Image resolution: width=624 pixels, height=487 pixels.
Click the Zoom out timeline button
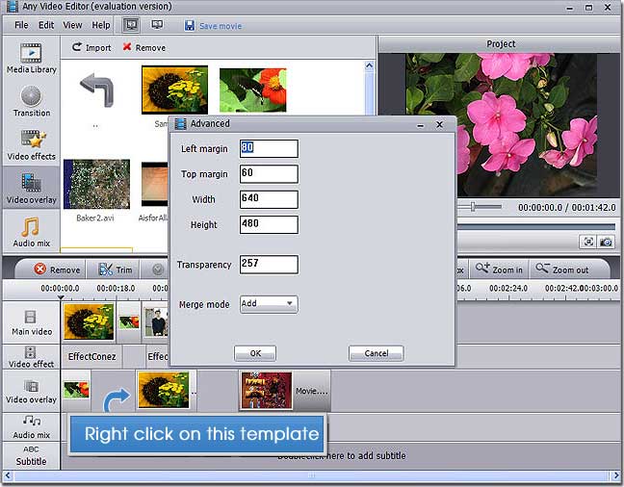pyautogui.click(x=563, y=269)
